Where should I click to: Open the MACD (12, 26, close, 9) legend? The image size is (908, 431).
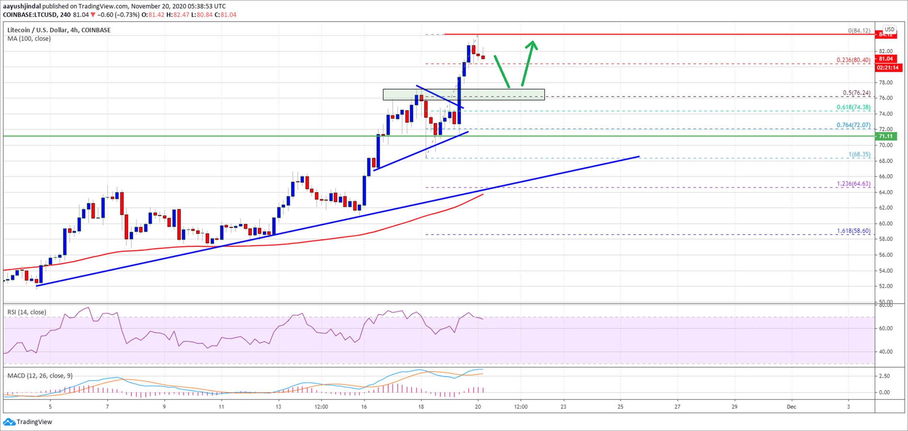(x=40, y=375)
